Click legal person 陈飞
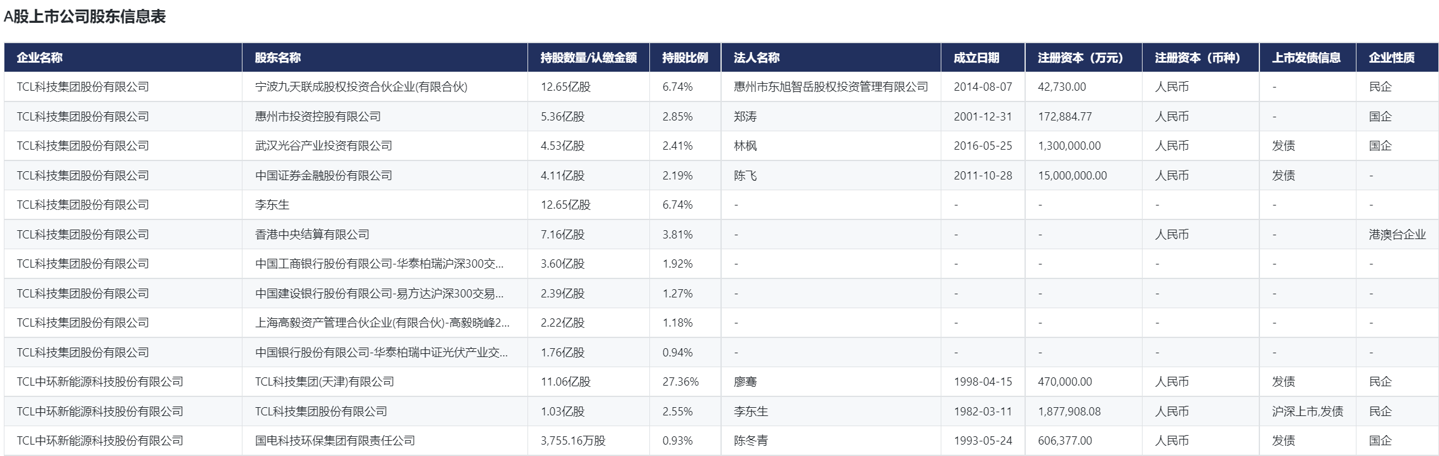1439x456 pixels. (x=745, y=176)
